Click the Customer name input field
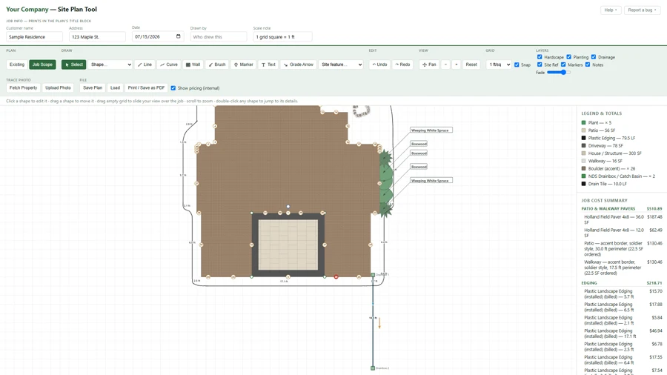This screenshot has width=667, height=375. [34, 36]
